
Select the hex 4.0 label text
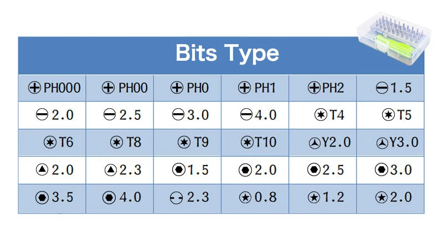coord(130,197)
